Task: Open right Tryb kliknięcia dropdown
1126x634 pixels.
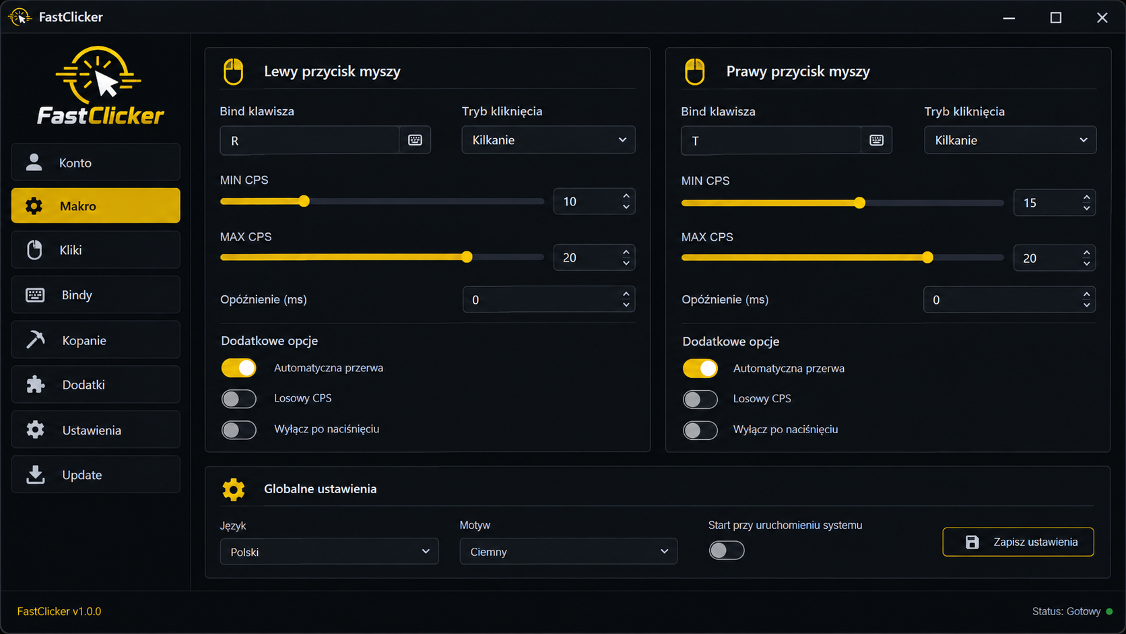Action: click(x=1010, y=140)
